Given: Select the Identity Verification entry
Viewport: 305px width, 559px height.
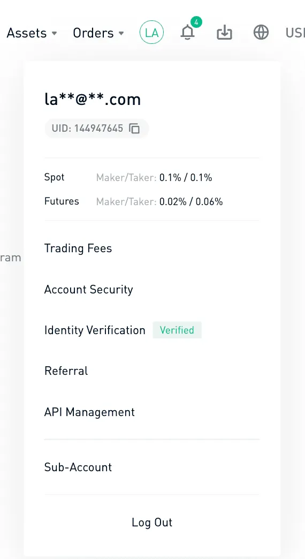Looking at the screenshot, I should 95,330.
